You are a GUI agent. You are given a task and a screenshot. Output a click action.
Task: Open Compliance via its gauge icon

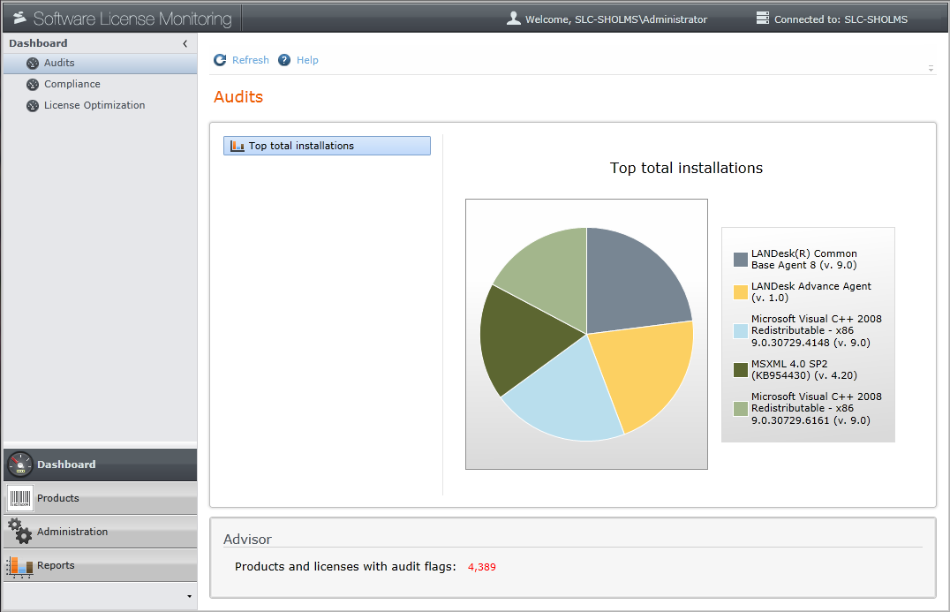click(30, 84)
